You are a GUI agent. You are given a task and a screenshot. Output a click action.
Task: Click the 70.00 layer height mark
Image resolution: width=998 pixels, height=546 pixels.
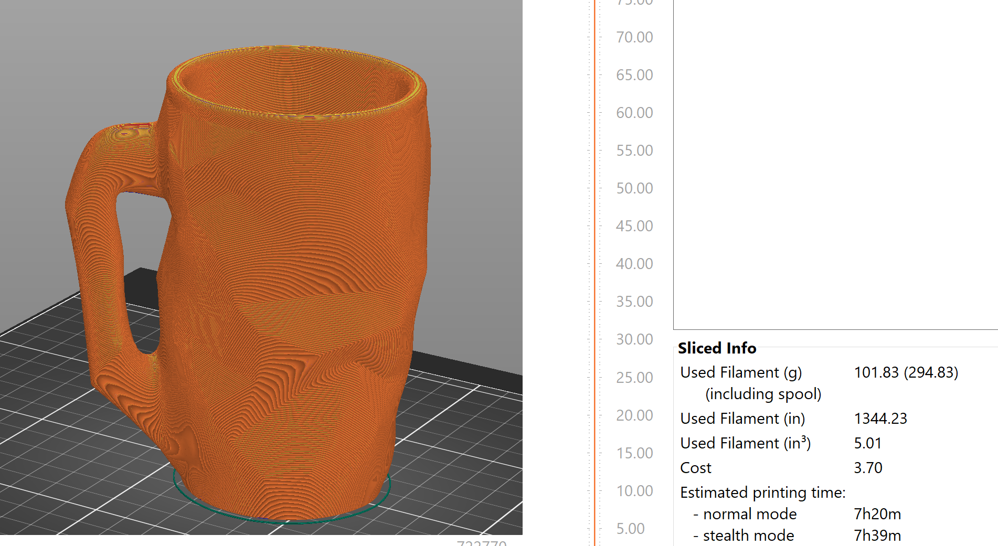tap(634, 37)
